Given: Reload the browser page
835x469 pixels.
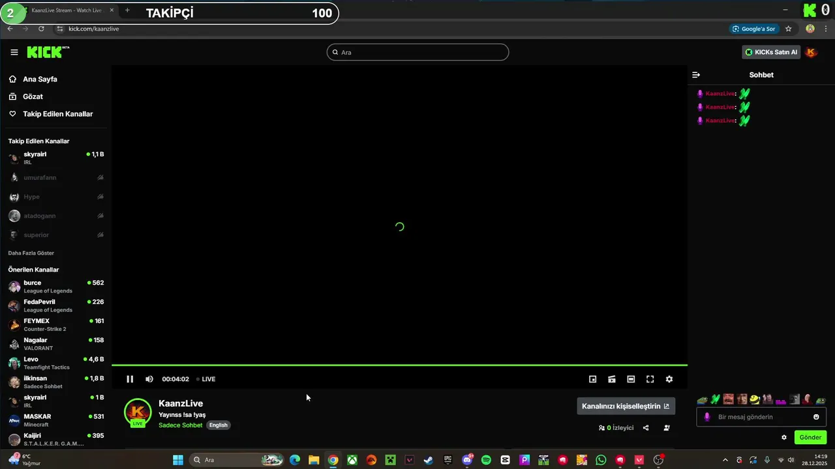Looking at the screenshot, I should 41,29.
